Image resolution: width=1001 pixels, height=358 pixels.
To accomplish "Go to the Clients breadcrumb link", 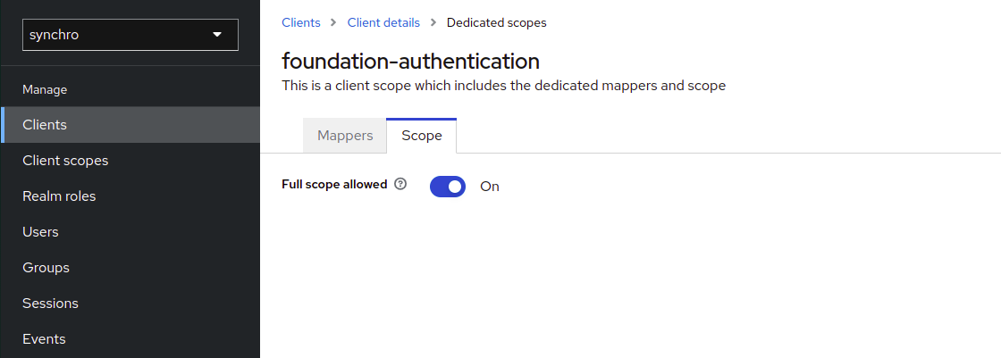I will click(301, 22).
